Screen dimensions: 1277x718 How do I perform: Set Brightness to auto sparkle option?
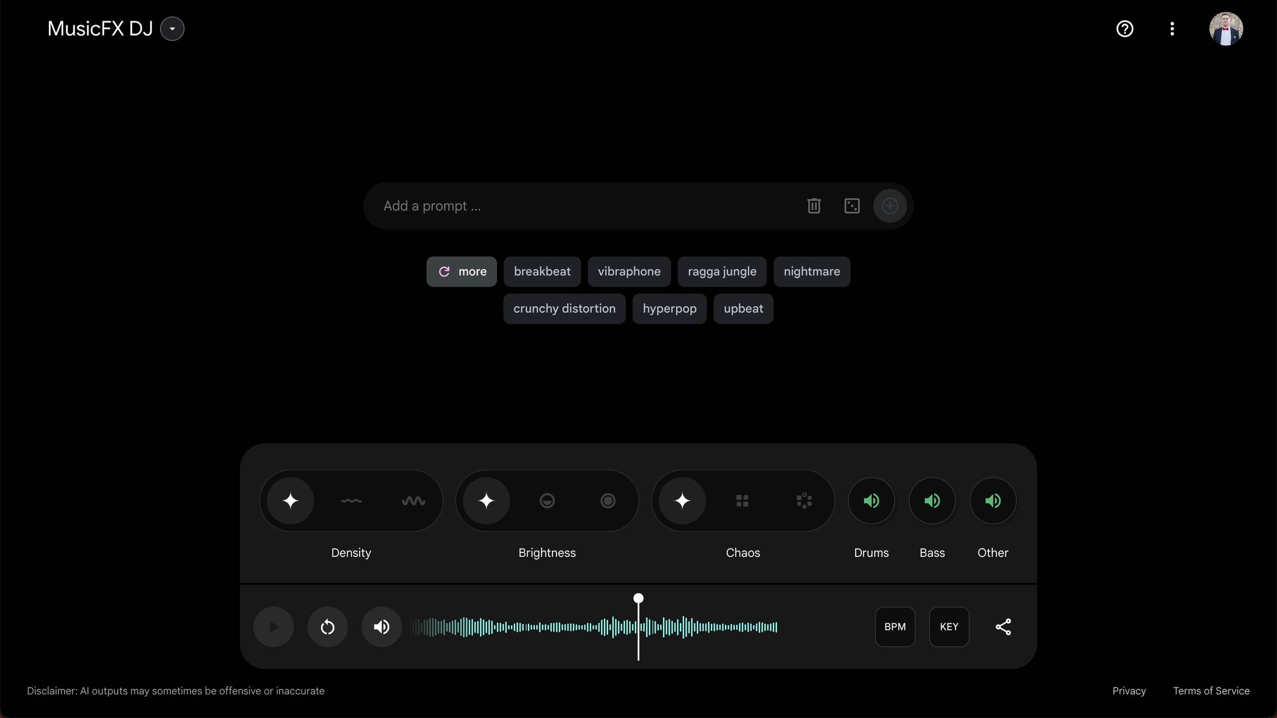[486, 500]
